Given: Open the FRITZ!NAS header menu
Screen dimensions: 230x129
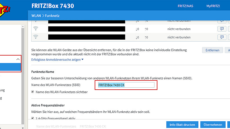Looking at the screenshot, I should [x=184, y=6].
